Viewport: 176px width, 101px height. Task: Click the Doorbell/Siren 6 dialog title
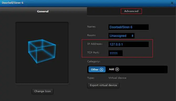13,3
